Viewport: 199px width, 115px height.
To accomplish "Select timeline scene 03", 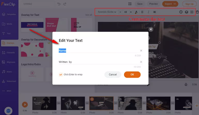I will [101, 103].
